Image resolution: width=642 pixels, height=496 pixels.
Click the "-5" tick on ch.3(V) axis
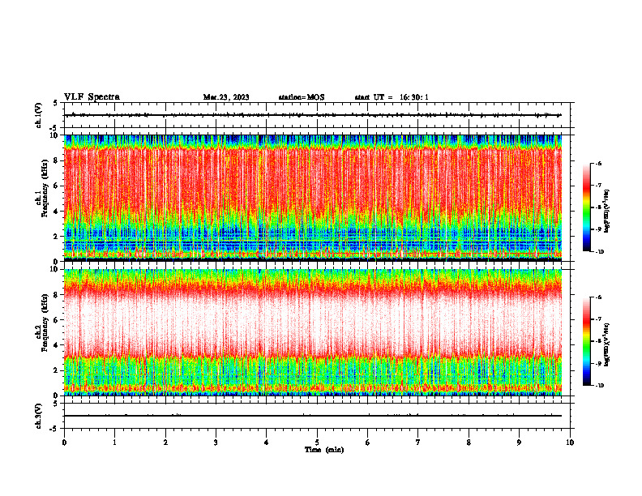54,429
